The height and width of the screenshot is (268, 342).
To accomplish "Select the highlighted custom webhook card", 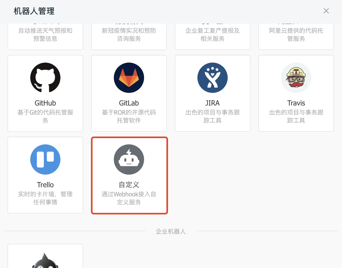I will pos(129,175).
